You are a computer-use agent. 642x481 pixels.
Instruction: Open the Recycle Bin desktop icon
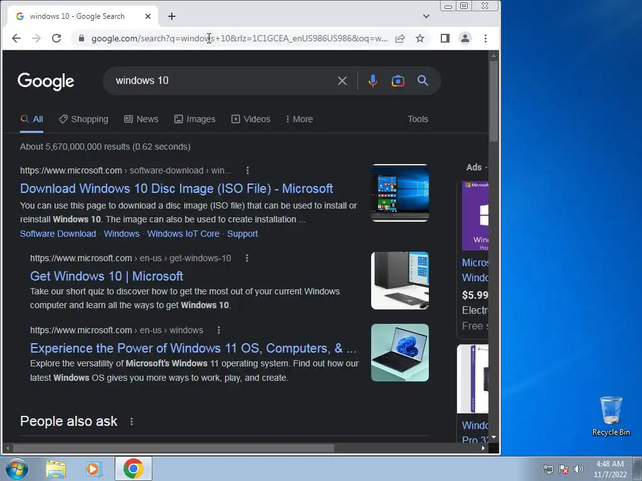tap(611, 416)
